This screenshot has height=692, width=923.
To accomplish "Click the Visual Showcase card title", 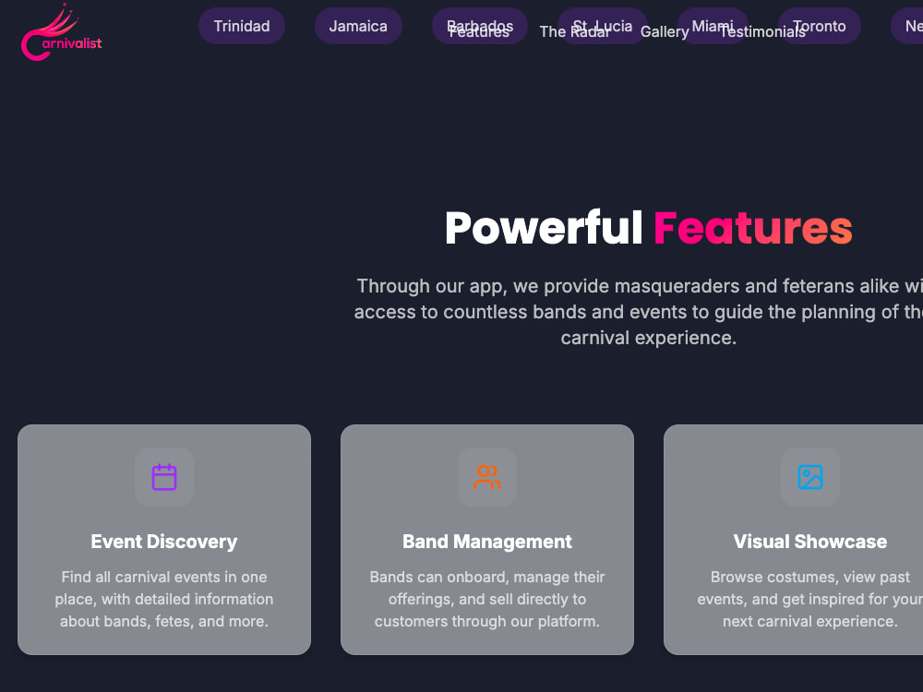I will coord(810,542).
